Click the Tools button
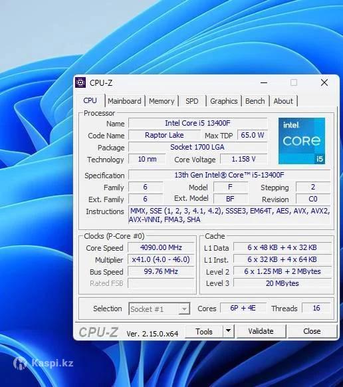 204,331
